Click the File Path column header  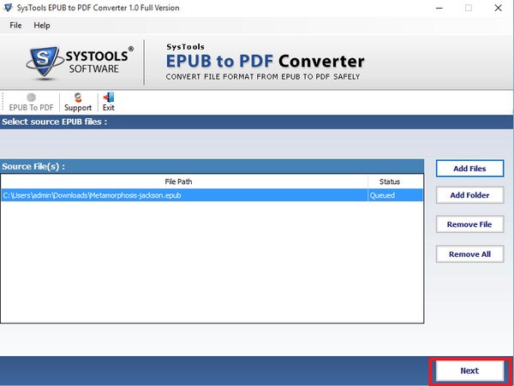coord(183,181)
